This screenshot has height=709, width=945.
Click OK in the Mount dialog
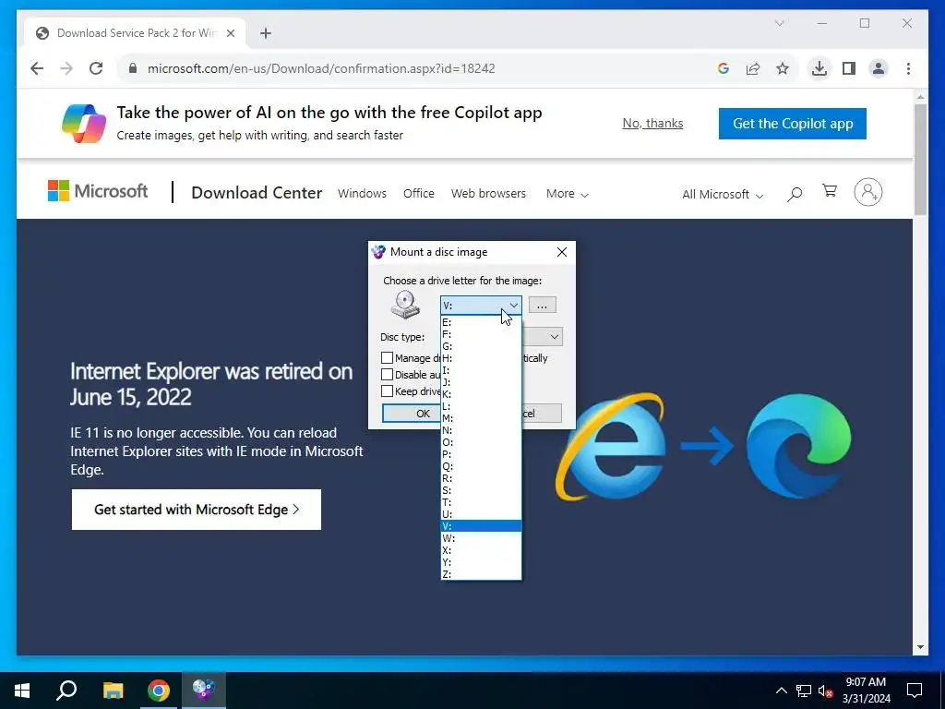413,413
